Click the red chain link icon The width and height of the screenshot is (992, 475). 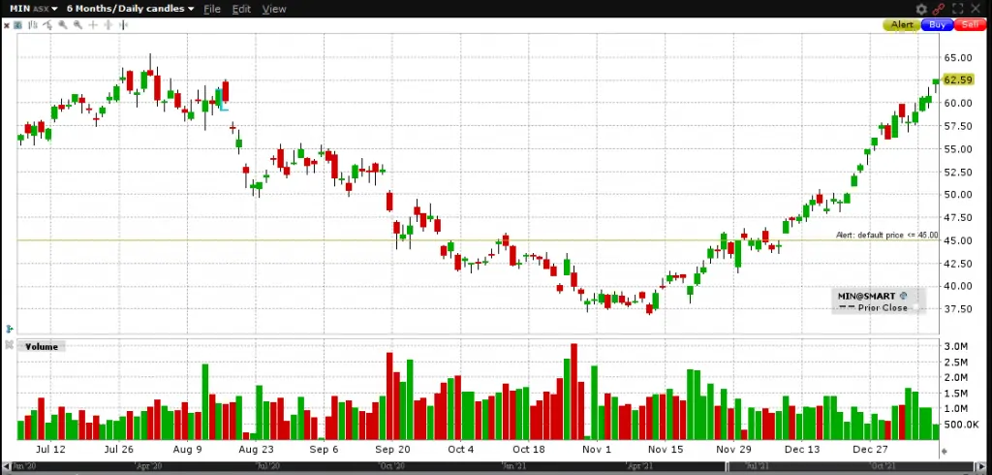click(938, 9)
